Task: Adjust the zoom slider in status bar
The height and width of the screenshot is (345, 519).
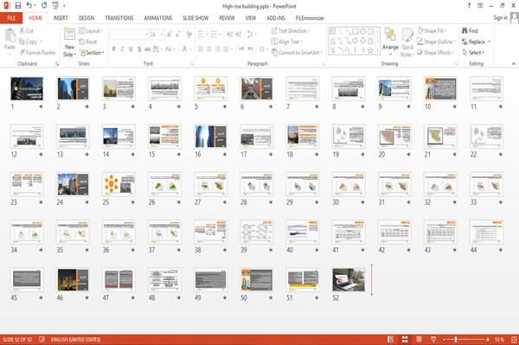Action: tap(456, 339)
